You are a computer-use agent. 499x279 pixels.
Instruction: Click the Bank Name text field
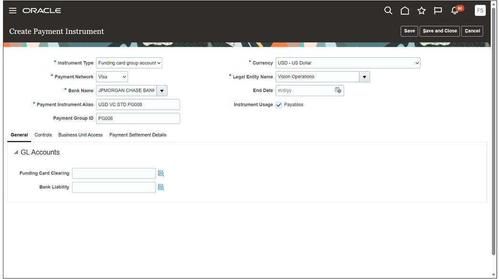126,91
